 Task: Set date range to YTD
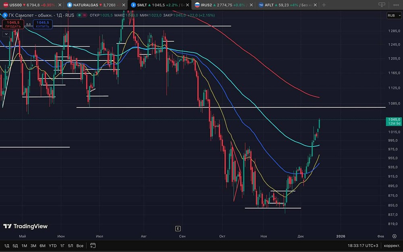(53, 246)
